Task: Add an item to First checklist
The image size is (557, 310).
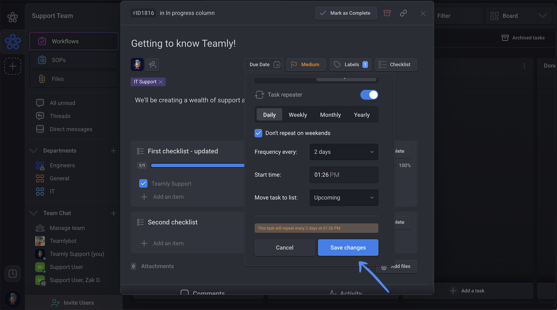Action: click(163, 197)
